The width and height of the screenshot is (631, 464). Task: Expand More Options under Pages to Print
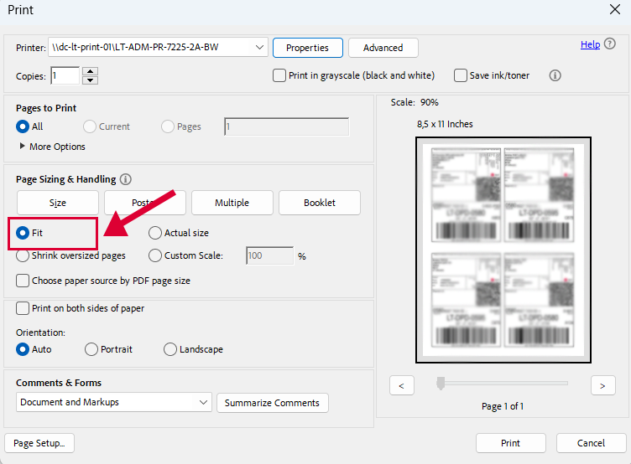tap(52, 147)
